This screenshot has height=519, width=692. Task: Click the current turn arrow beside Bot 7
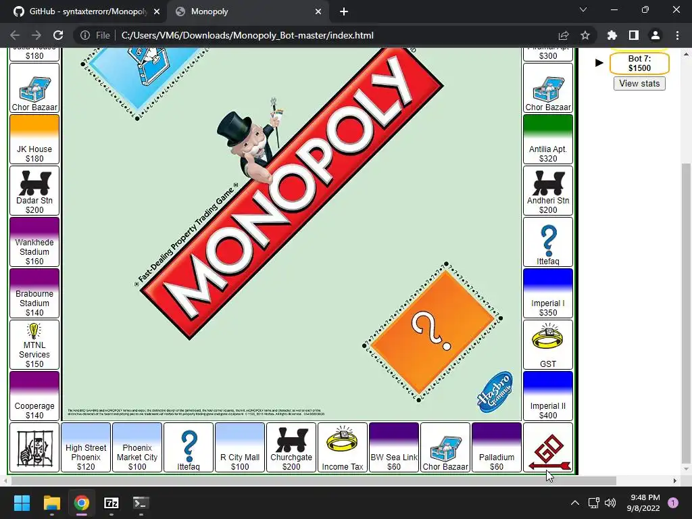[x=599, y=63]
